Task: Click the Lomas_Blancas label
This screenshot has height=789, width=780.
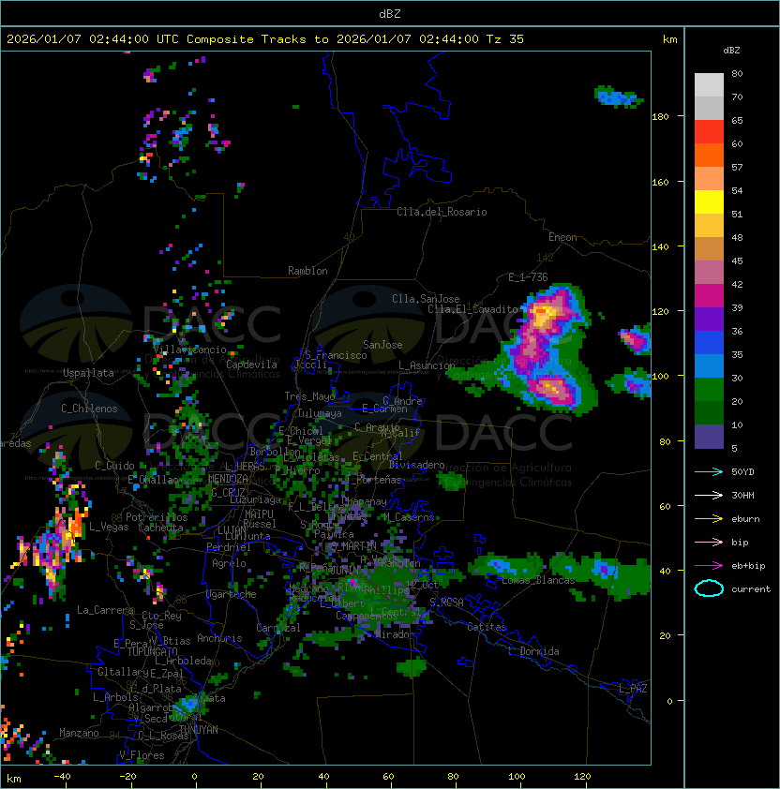Action: point(538,581)
